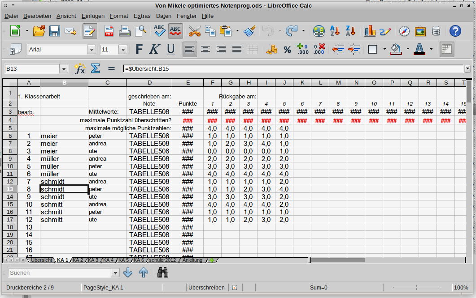The image size is (476, 298).
Task: Apply the font color red A
Action: click(x=419, y=49)
